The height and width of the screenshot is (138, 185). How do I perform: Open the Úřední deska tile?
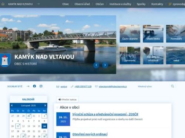tap(153, 33)
